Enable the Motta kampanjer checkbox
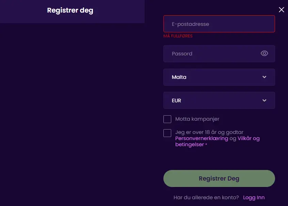Image resolution: width=288 pixels, height=206 pixels. click(167, 119)
